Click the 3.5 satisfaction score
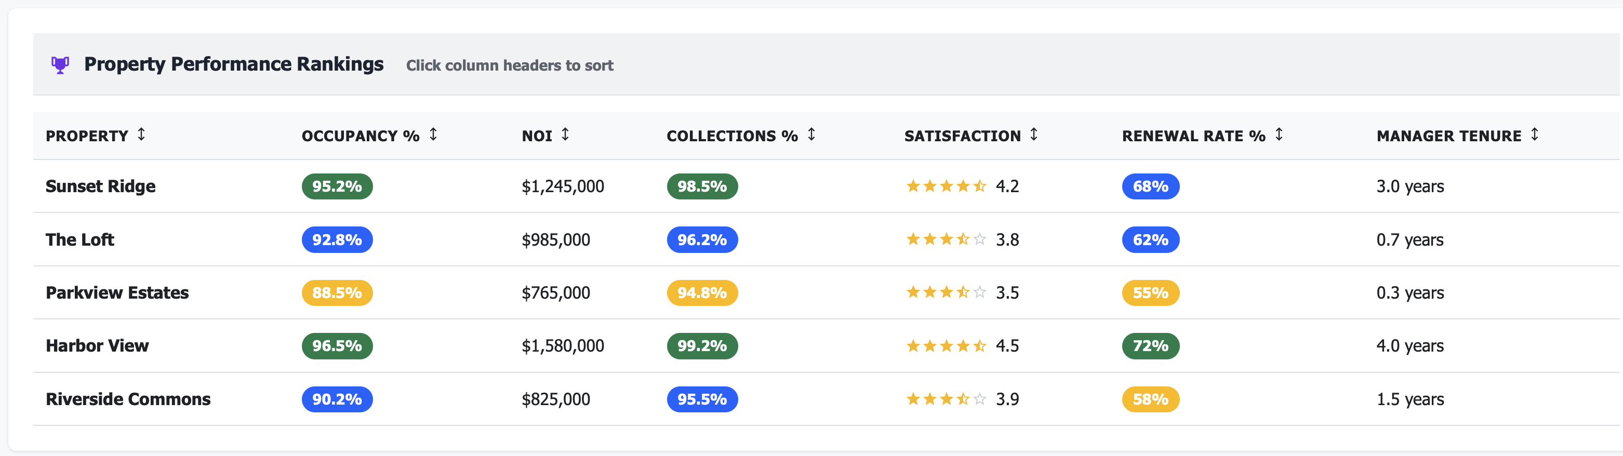The image size is (1623, 456). click(1007, 293)
